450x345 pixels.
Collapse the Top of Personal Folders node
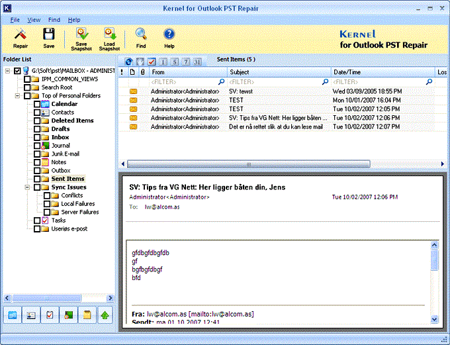click(17, 95)
